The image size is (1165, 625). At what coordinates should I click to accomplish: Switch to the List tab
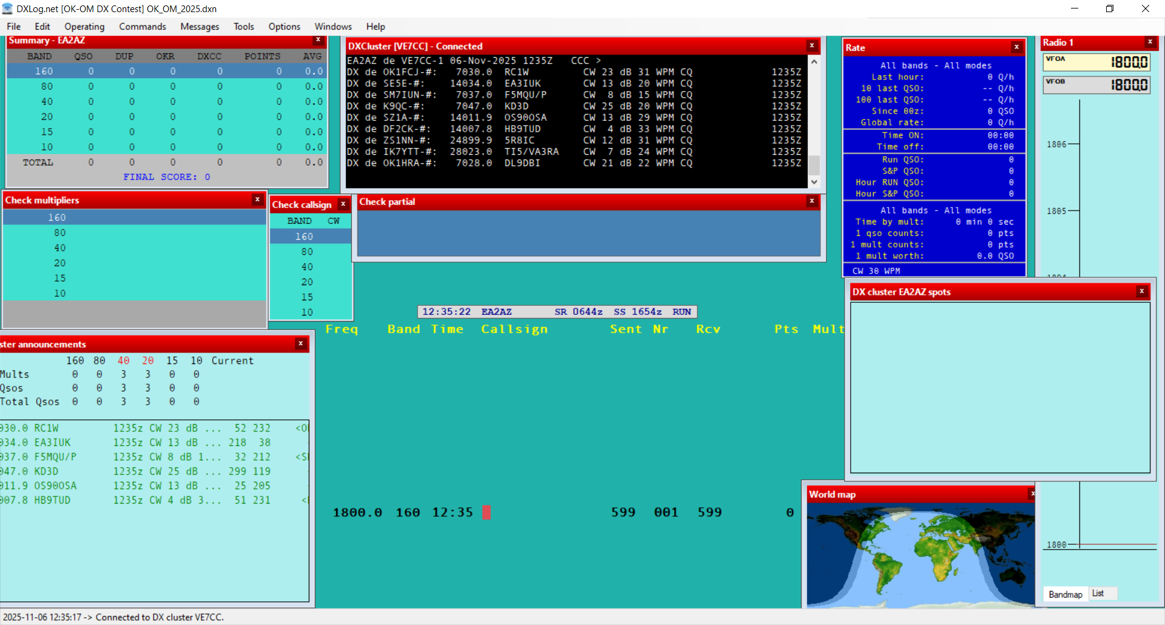tap(1098, 593)
